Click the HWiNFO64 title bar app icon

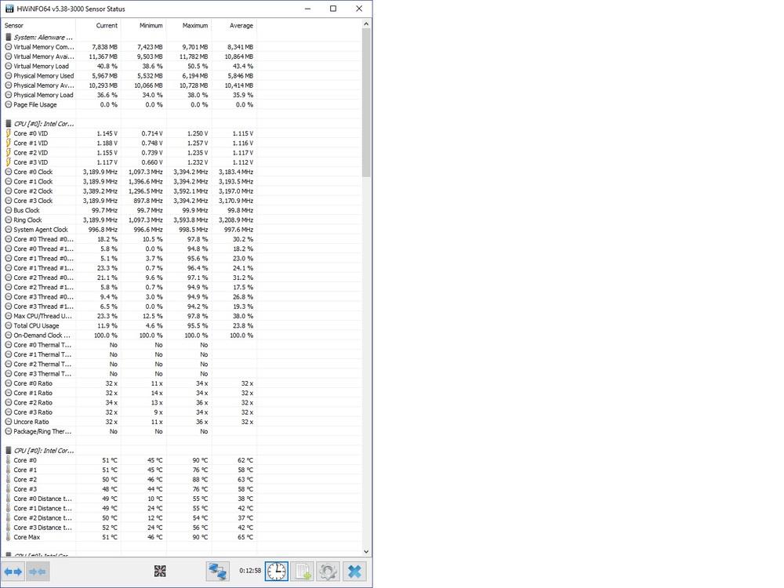pyautogui.click(x=9, y=9)
